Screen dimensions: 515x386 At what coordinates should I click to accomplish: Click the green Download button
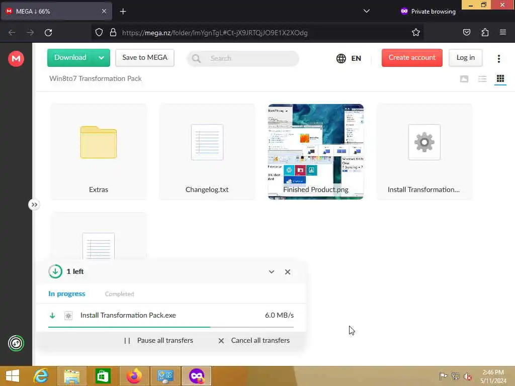tap(70, 58)
